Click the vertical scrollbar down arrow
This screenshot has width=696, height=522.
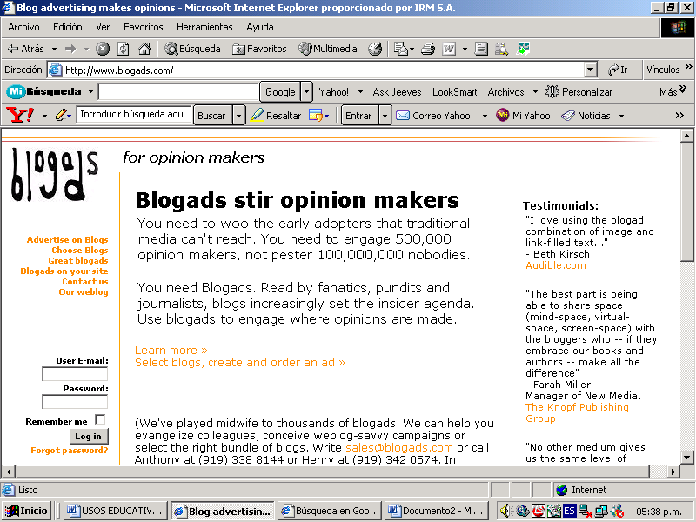[686, 458]
